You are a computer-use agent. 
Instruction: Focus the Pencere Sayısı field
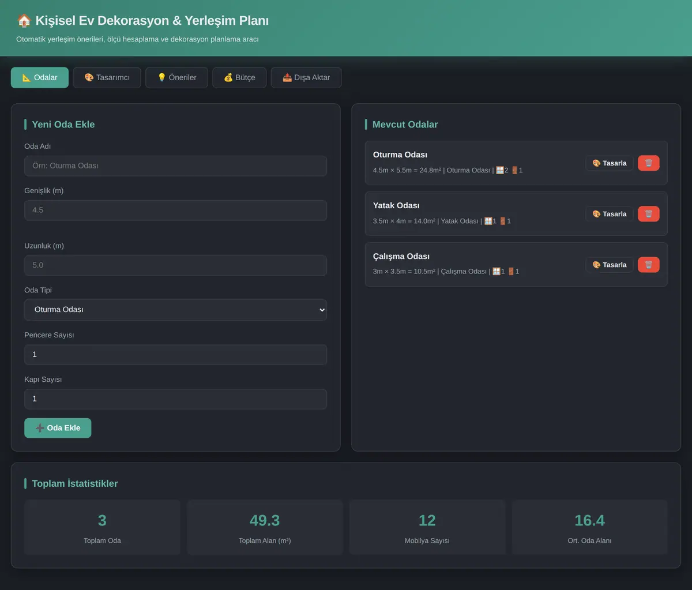[x=175, y=355]
